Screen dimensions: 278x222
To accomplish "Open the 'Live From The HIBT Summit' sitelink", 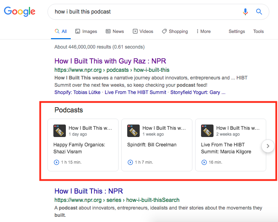I will pyautogui.click(x=136, y=93).
